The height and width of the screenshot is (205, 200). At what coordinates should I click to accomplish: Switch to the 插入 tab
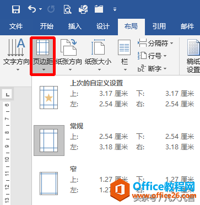click(75, 26)
